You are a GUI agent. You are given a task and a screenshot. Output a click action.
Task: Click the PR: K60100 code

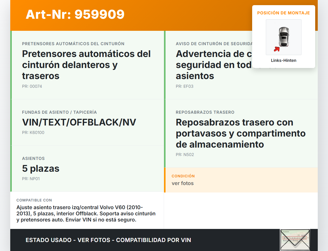(33, 132)
